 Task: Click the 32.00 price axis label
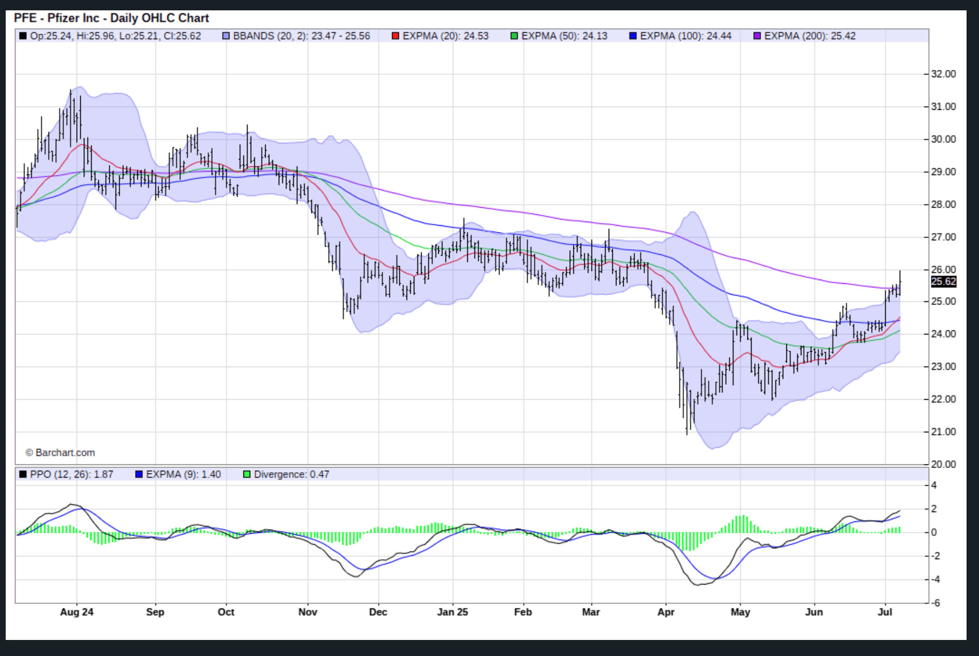click(943, 74)
